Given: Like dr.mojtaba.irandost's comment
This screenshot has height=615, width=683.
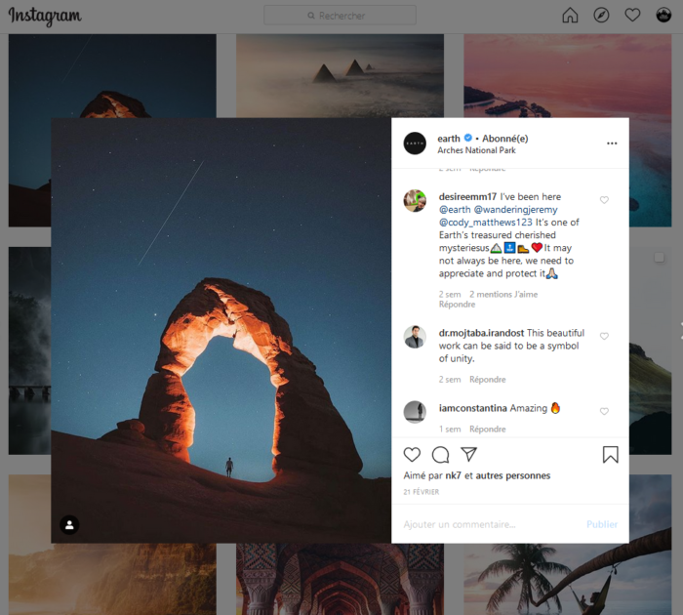Looking at the screenshot, I should coord(604,336).
